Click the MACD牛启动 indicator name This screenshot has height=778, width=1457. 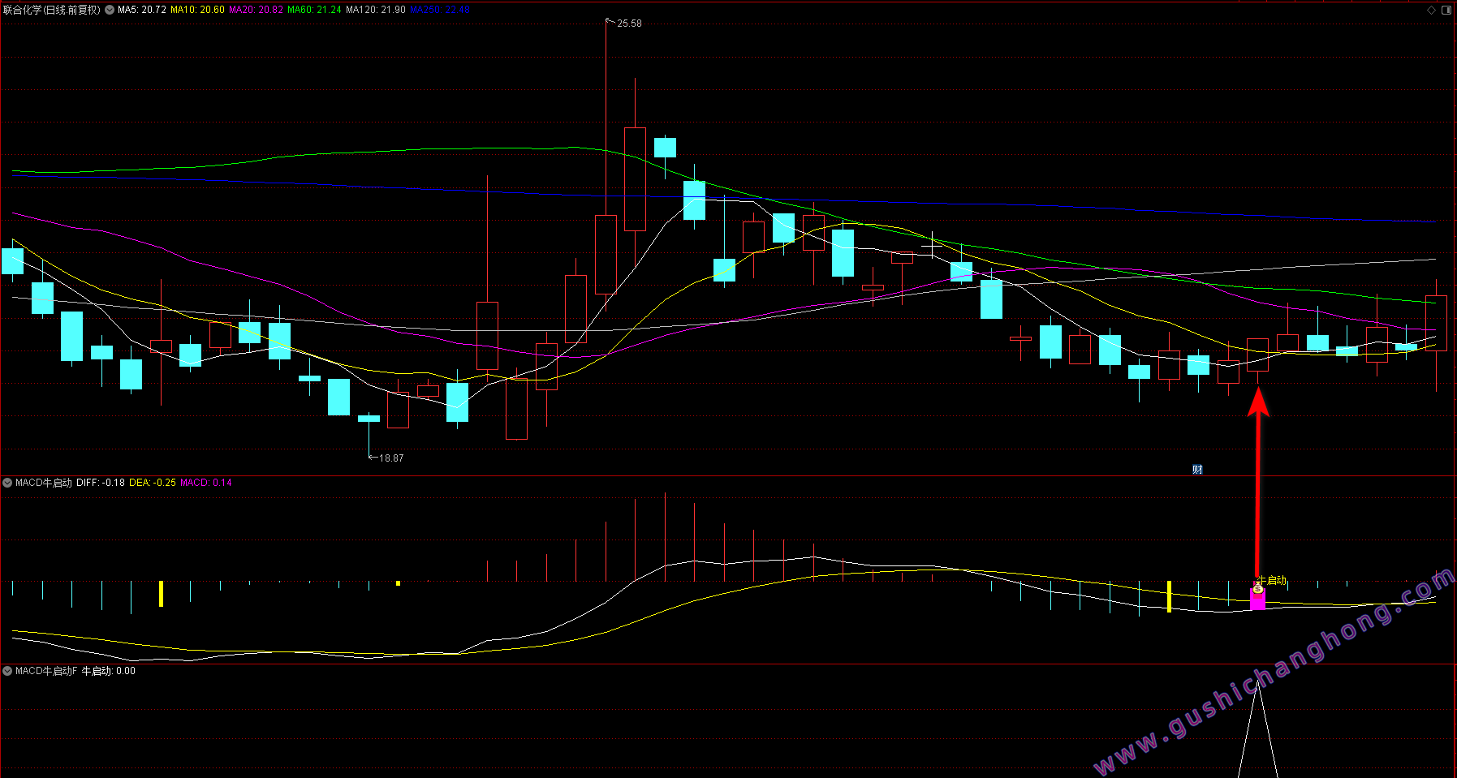(x=44, y=483)
